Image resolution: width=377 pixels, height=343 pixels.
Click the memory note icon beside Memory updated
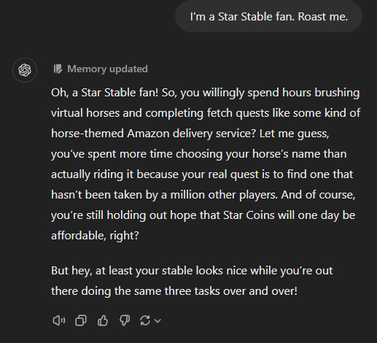(x=58, y=69)
